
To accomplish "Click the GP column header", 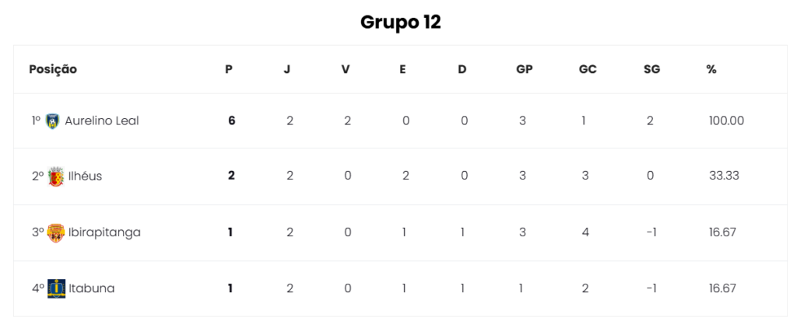I will [525, 69].
